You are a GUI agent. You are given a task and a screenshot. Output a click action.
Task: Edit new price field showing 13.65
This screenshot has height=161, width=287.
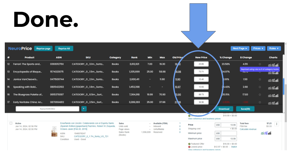(201, 87)
